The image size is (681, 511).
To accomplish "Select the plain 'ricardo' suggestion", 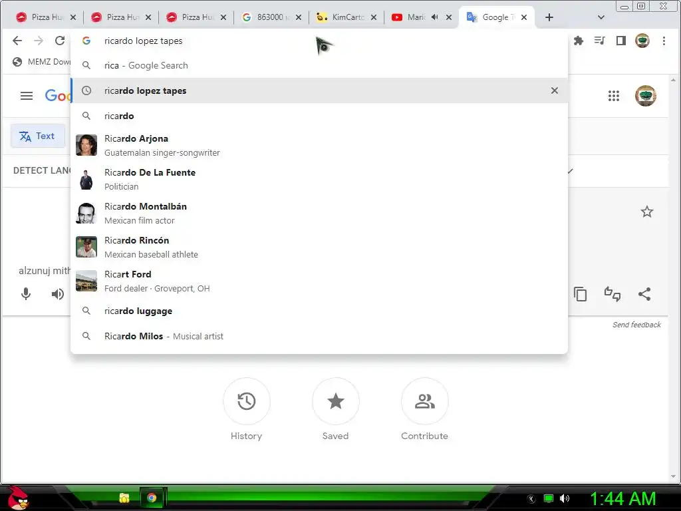I will pos(319,116).
